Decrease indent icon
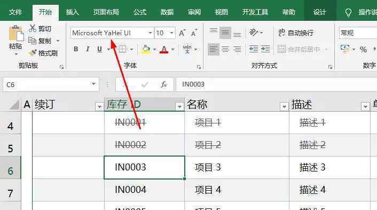 coord(254,49)
